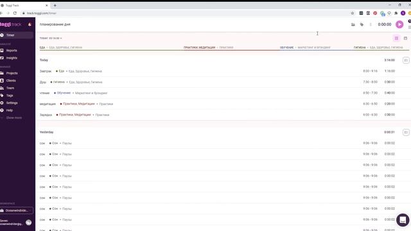Image resolution: width=411 pixels, height=231 pixels.
Task: Bookmark page with the star icon
Action: coord(353,13)
